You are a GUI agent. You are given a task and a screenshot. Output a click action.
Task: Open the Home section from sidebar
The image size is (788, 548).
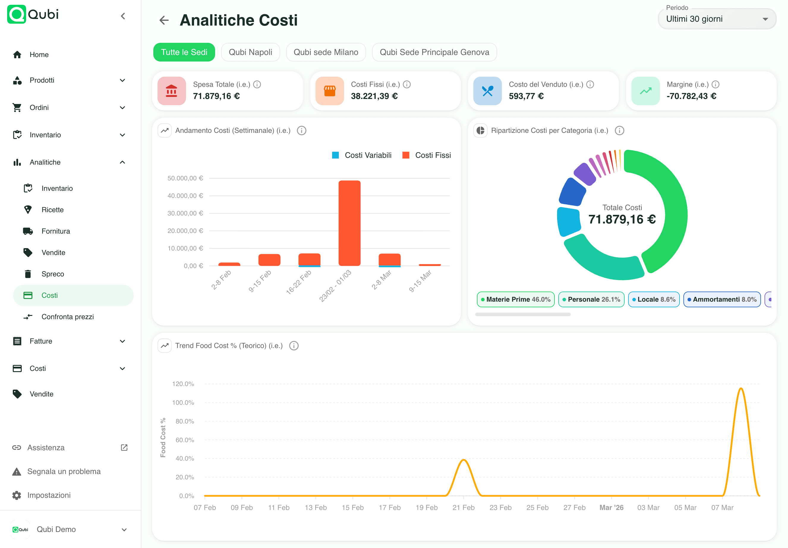pos(39,55)
